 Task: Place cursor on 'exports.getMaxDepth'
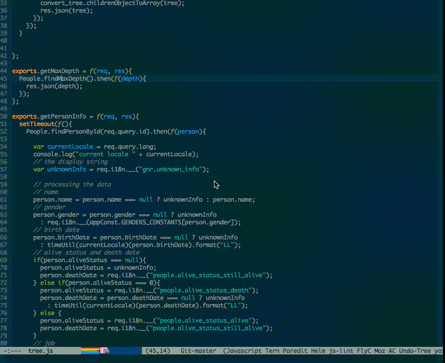pyautogui.click(x=45, y=71)
